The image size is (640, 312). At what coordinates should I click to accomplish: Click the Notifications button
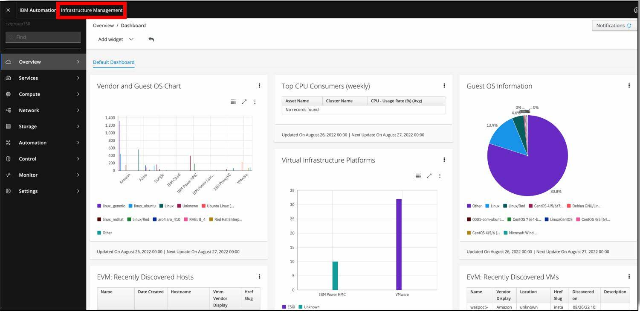613,25
